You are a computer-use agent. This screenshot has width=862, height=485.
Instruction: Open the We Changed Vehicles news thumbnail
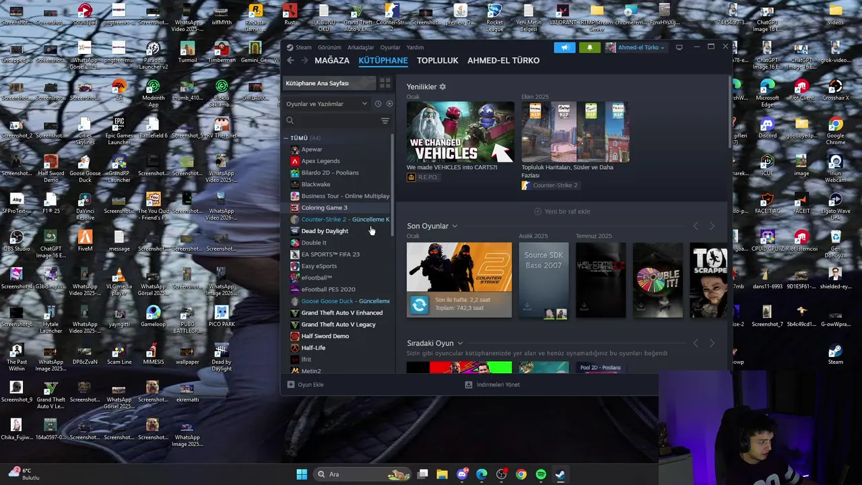coord(461,131)
